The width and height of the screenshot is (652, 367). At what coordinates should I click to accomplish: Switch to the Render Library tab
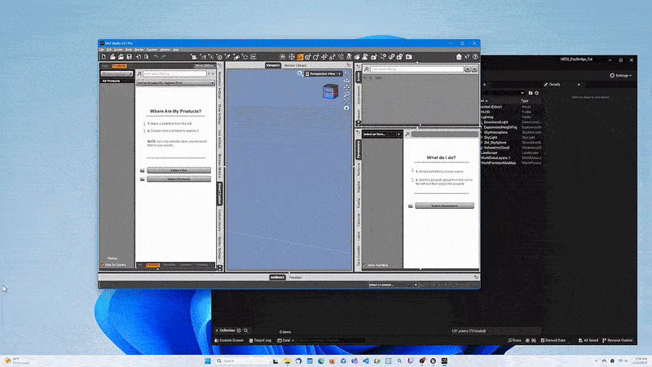tap(295, 65)
